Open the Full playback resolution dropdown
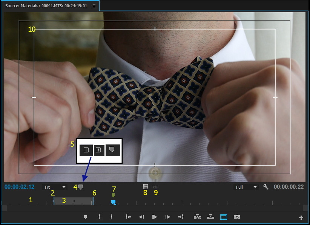Image resolution: width=310 pixels, height=225 pixels. tap(246, 187)
